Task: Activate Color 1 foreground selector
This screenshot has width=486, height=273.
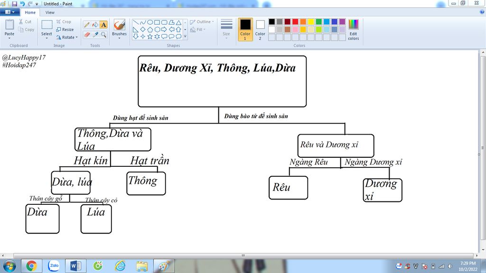Action: [245, 29]
